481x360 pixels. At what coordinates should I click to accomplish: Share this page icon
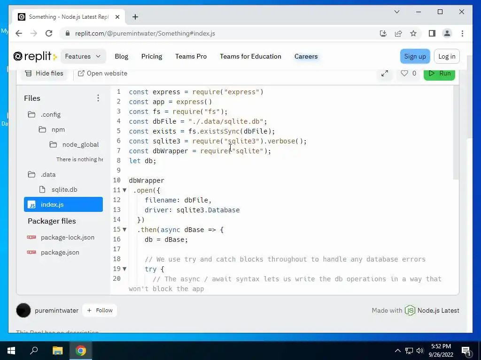pyautogui.click(x=398, y=33)
